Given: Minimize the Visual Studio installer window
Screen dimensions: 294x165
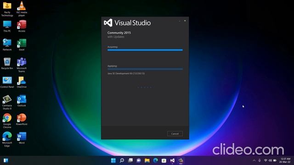Looking at the screenshot, I should tap(180, 21).
